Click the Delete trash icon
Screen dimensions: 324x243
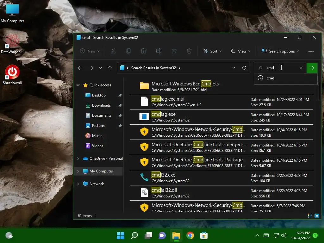(189, 51)
